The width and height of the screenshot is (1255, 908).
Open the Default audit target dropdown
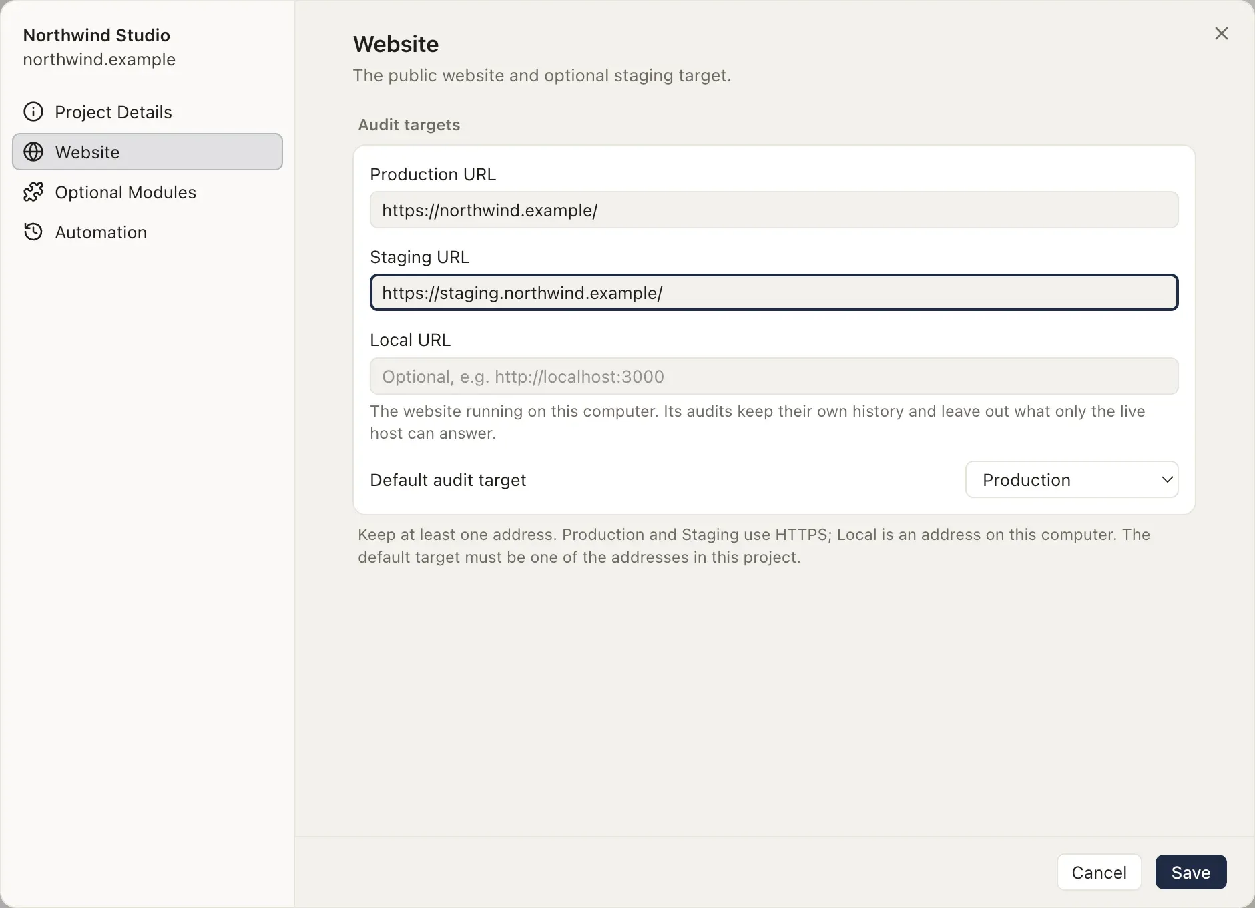[x=1071, y=479]
